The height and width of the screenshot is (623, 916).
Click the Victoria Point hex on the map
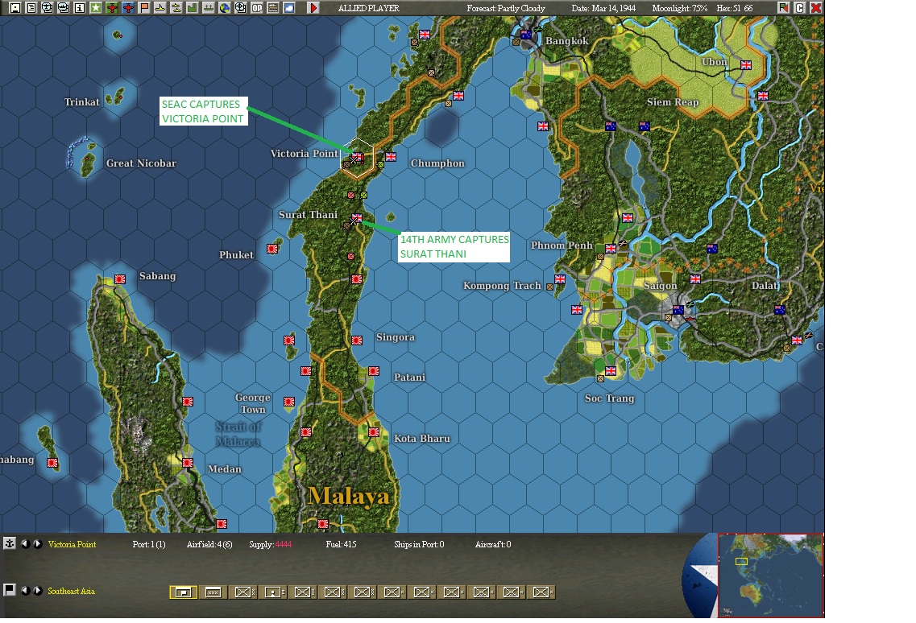(x=357, y=158)
